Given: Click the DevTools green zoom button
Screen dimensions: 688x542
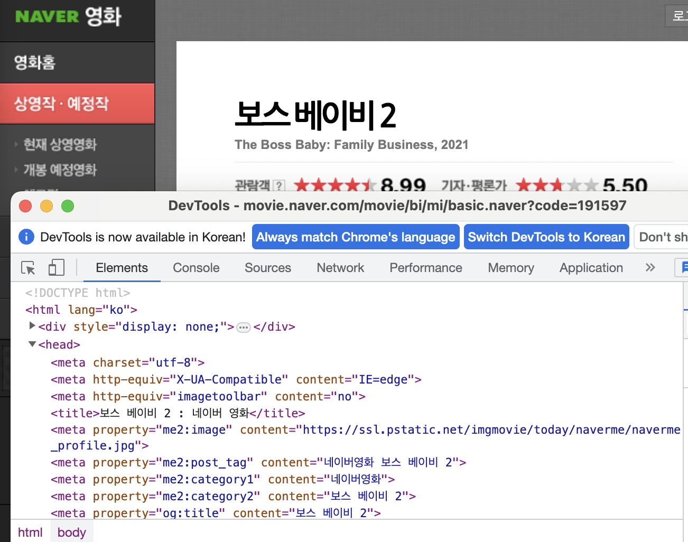Looking at the screenshot, I should pyautogui.click(x=68, y=205).
